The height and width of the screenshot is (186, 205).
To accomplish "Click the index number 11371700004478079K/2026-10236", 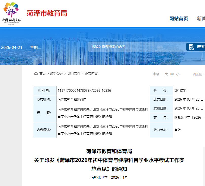I will pos(84,91).
